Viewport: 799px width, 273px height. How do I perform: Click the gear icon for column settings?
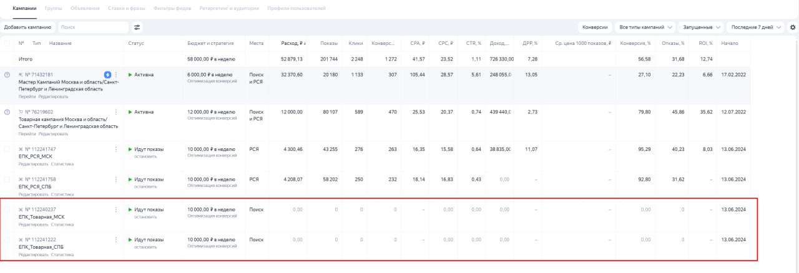pos(793,27)
